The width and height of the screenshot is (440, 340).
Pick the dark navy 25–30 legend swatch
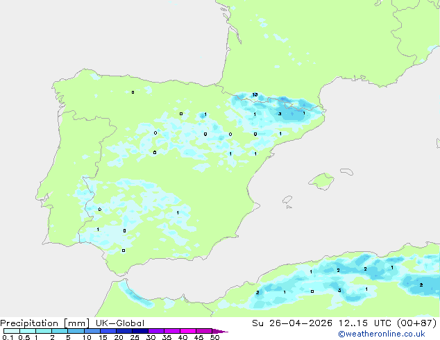pyautogui.click(x=139, y=331)
